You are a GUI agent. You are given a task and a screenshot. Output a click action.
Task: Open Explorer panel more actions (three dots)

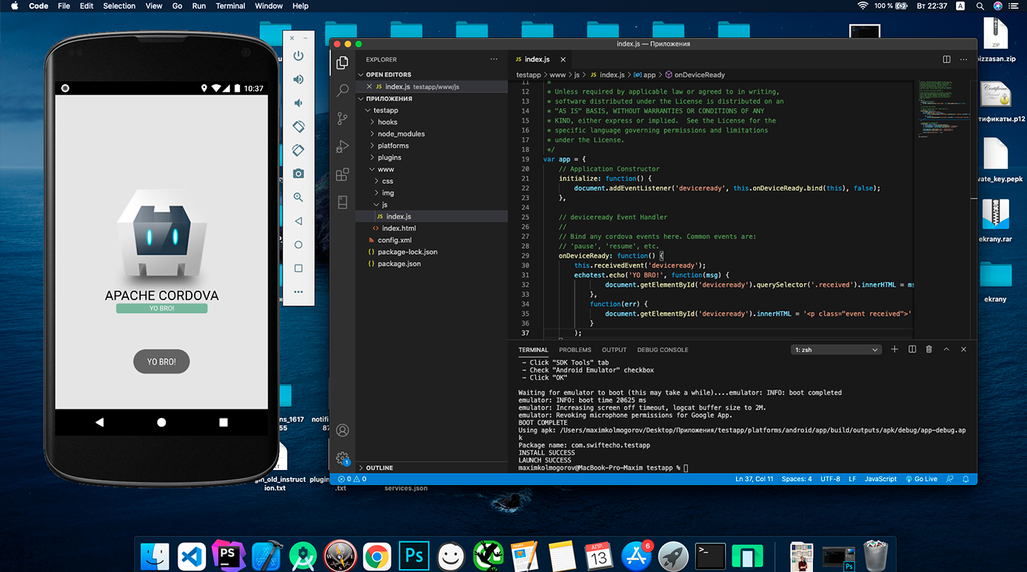(494, 60)
